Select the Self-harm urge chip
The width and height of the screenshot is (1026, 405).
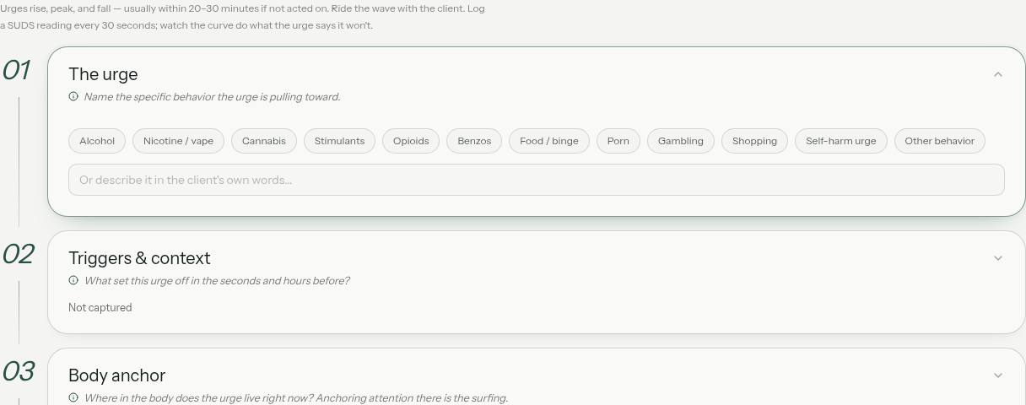[841, 141]
